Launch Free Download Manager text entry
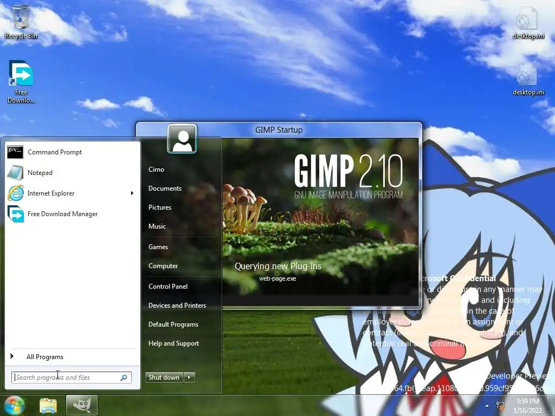The height and width of the screenshot is (416, 555). point(63,214)
